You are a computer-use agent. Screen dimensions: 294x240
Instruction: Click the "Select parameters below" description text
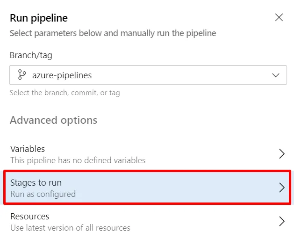click(113, 33)
